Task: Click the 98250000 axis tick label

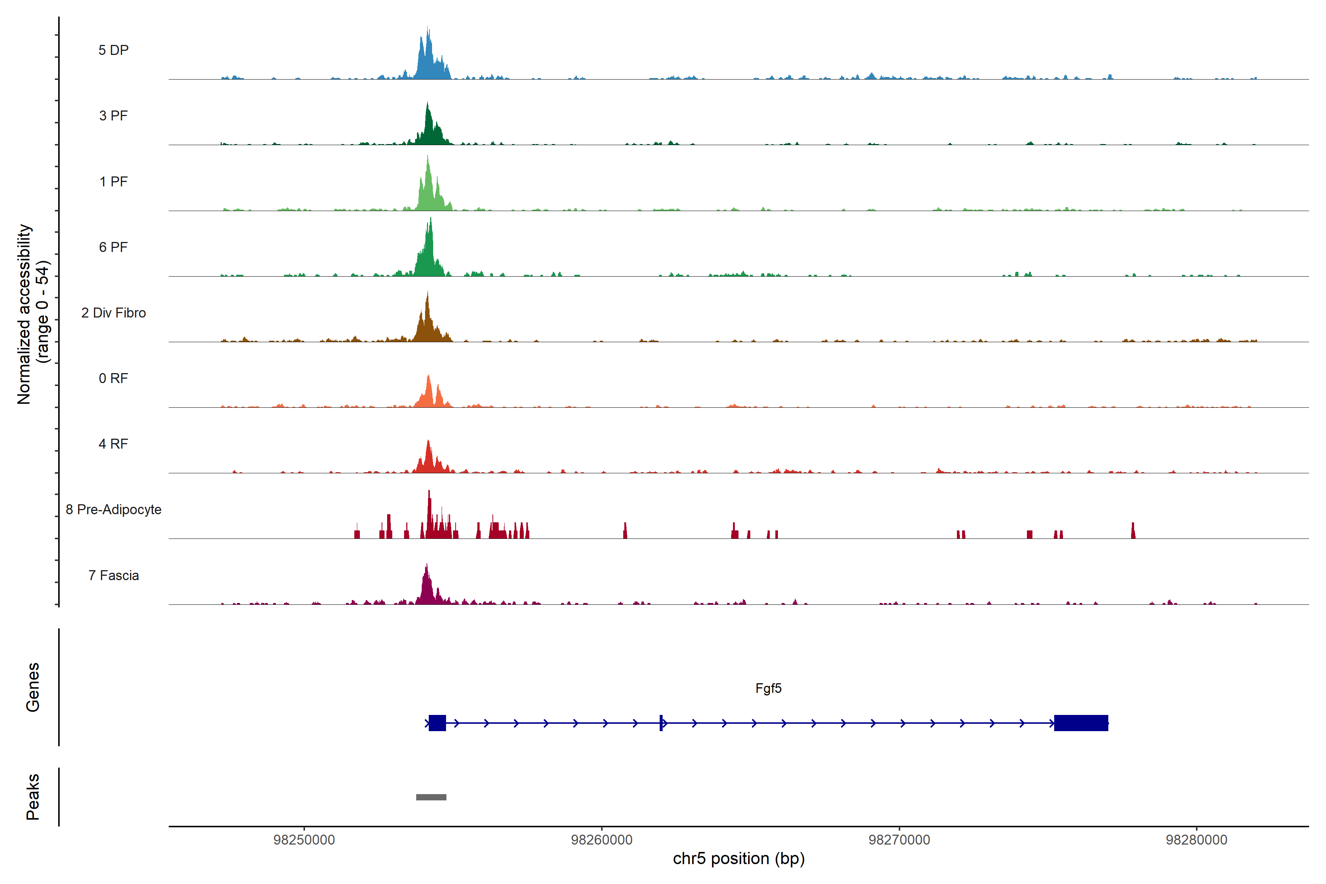Action: point(304,840)
